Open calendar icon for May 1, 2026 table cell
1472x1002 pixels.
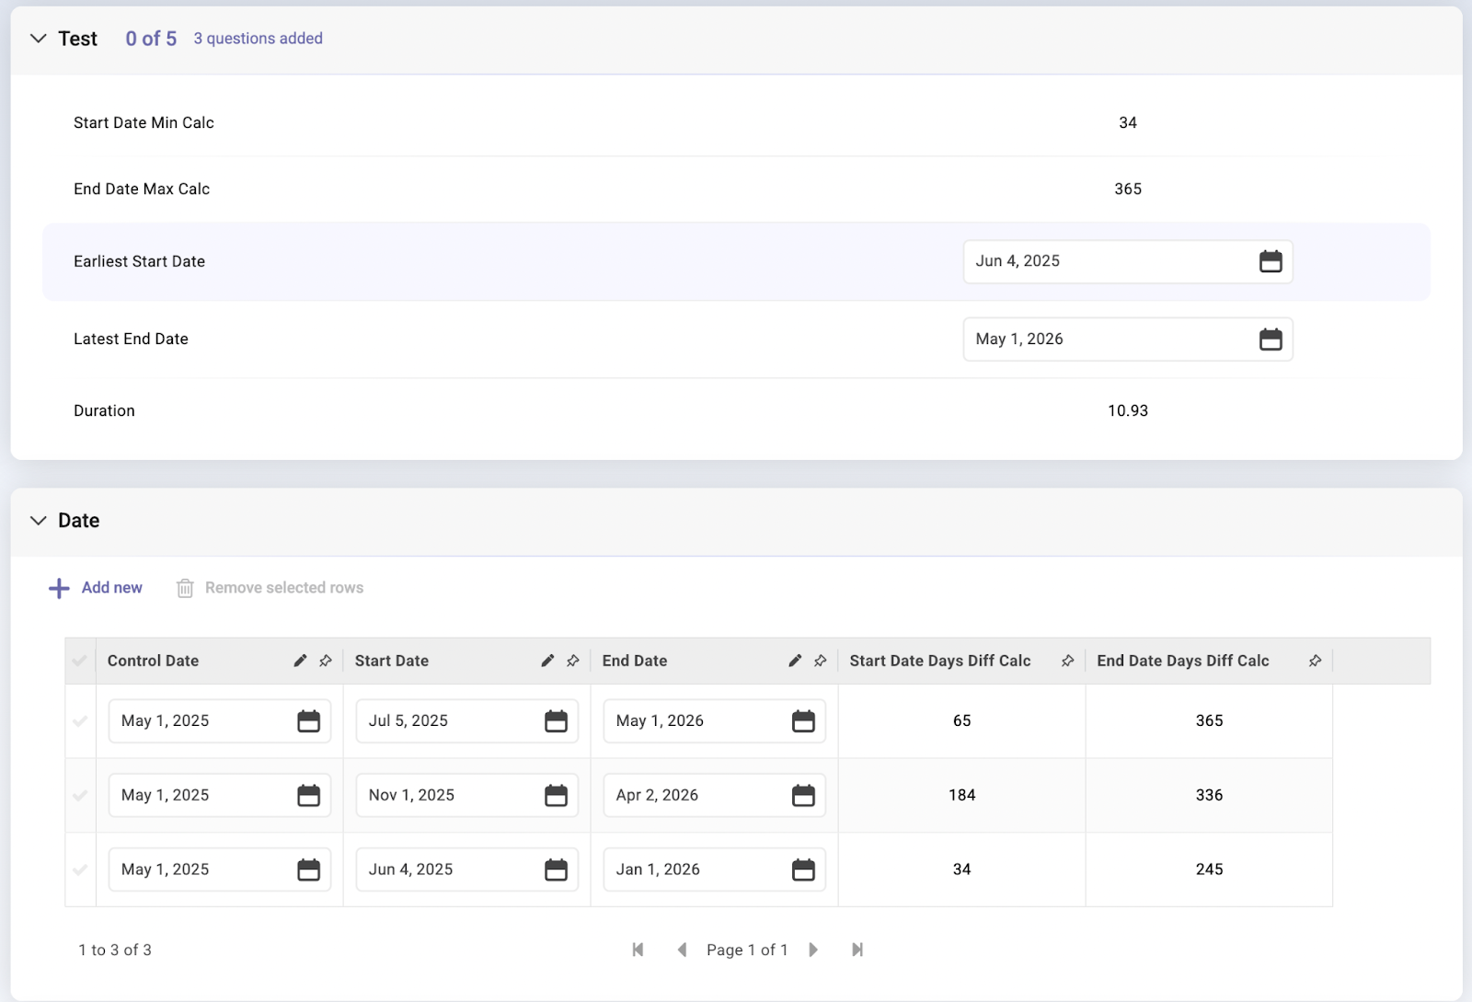click(803, 720)
